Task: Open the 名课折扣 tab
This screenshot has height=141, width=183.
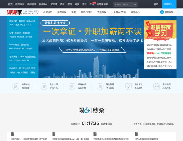Action: pyautogui.click(x=48, y=12)
